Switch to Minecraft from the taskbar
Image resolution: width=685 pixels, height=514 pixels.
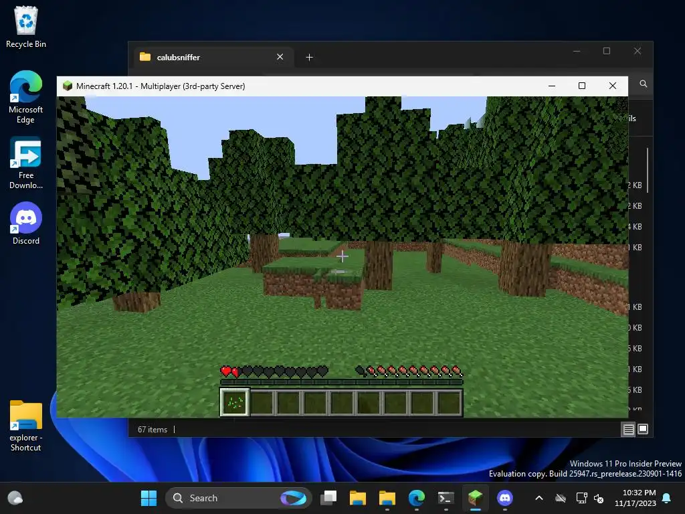click(x=476, y=498)
